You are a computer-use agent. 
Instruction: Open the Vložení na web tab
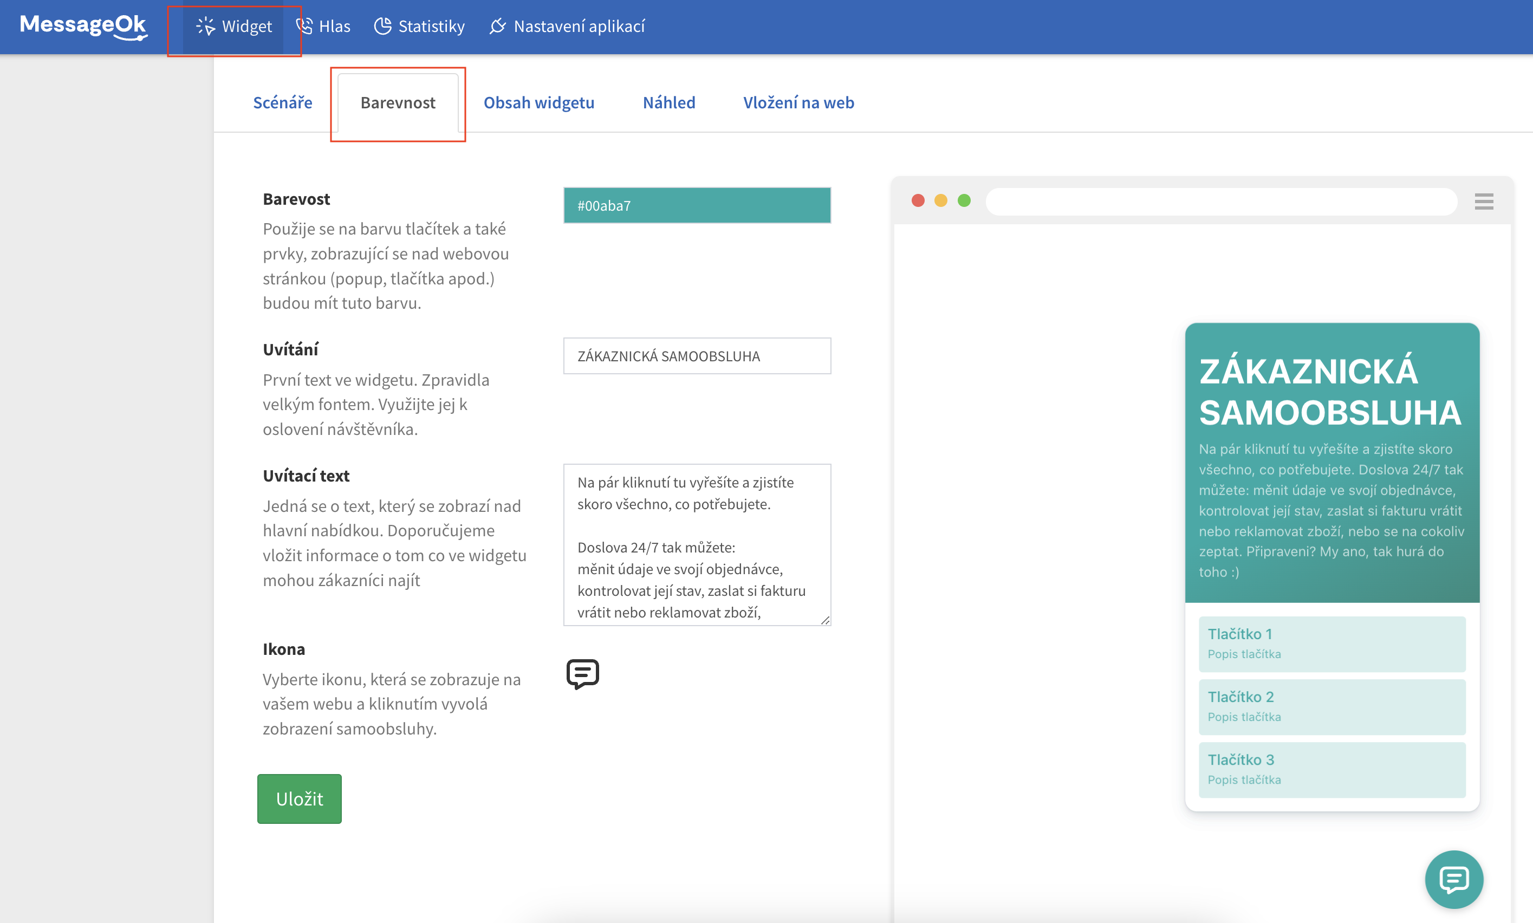(x=798, y=102)
